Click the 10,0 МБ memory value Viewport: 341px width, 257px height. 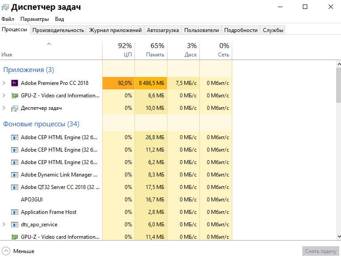pos(155,108)
